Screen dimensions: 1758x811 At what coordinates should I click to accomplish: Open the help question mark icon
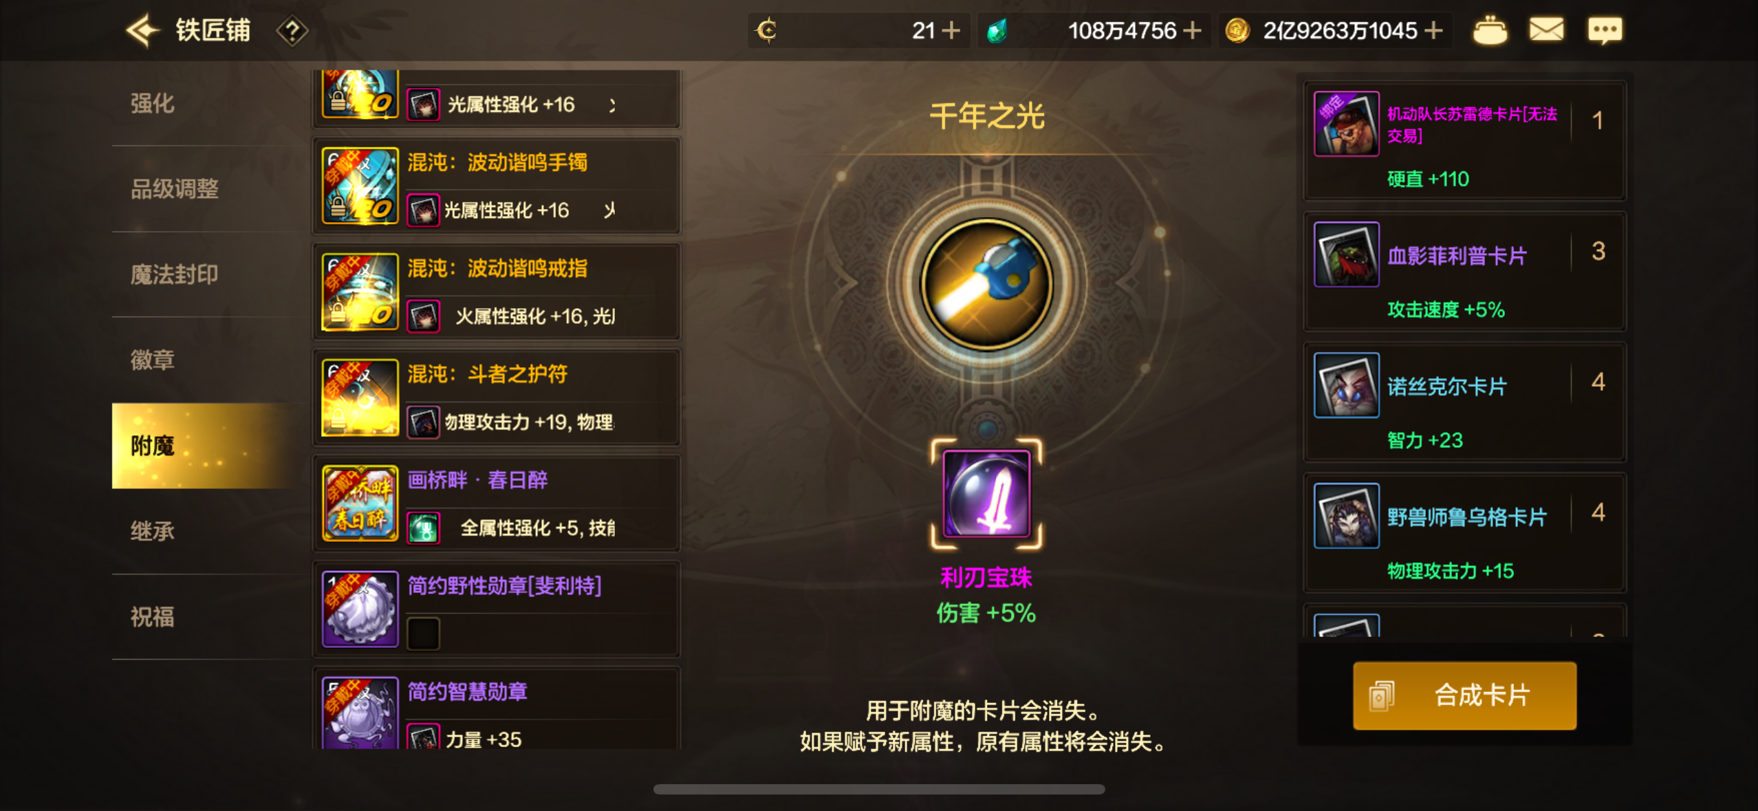(292, 31)
